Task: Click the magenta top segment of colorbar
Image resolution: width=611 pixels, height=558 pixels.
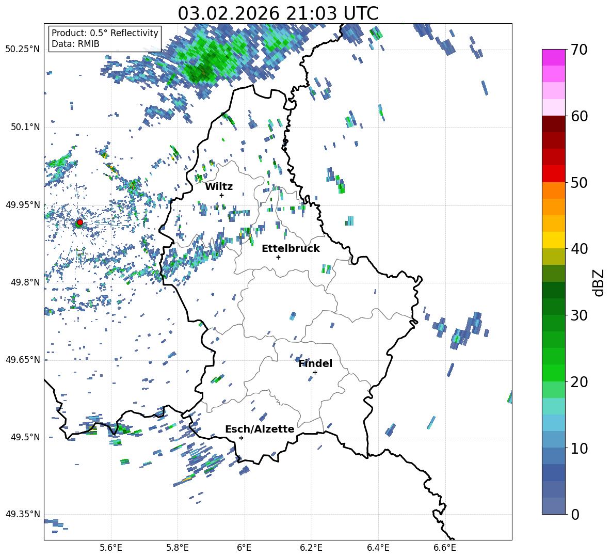Action: (x=554, y=57)
